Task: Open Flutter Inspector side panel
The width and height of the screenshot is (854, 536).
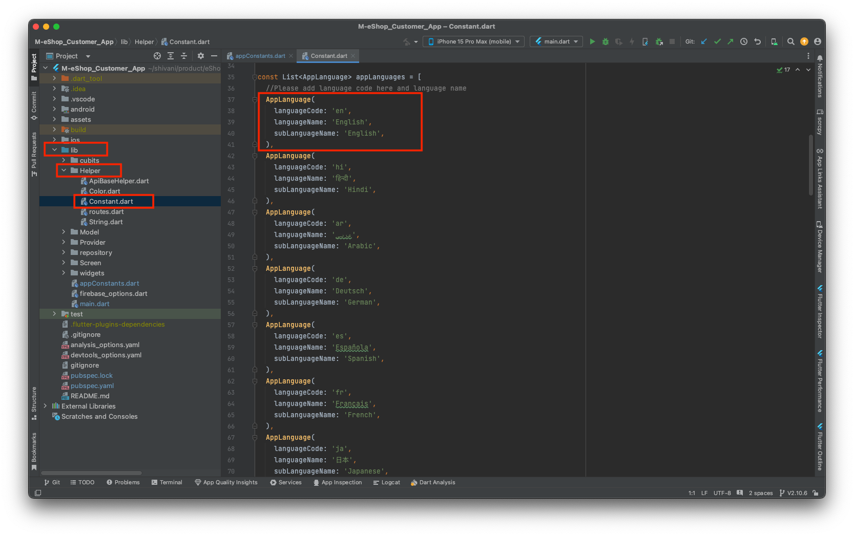Action: 820,312
